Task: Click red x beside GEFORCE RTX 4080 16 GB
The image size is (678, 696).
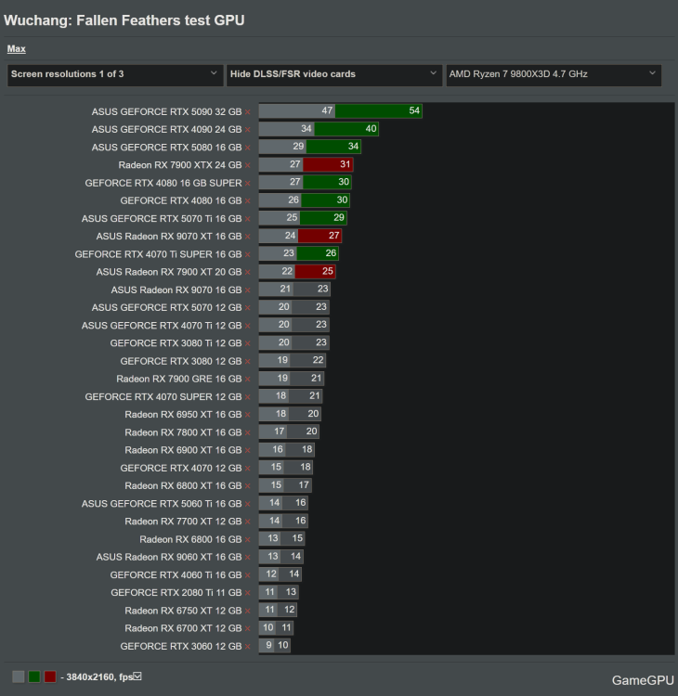Action: pyautogui.click(x=247, y=201)
